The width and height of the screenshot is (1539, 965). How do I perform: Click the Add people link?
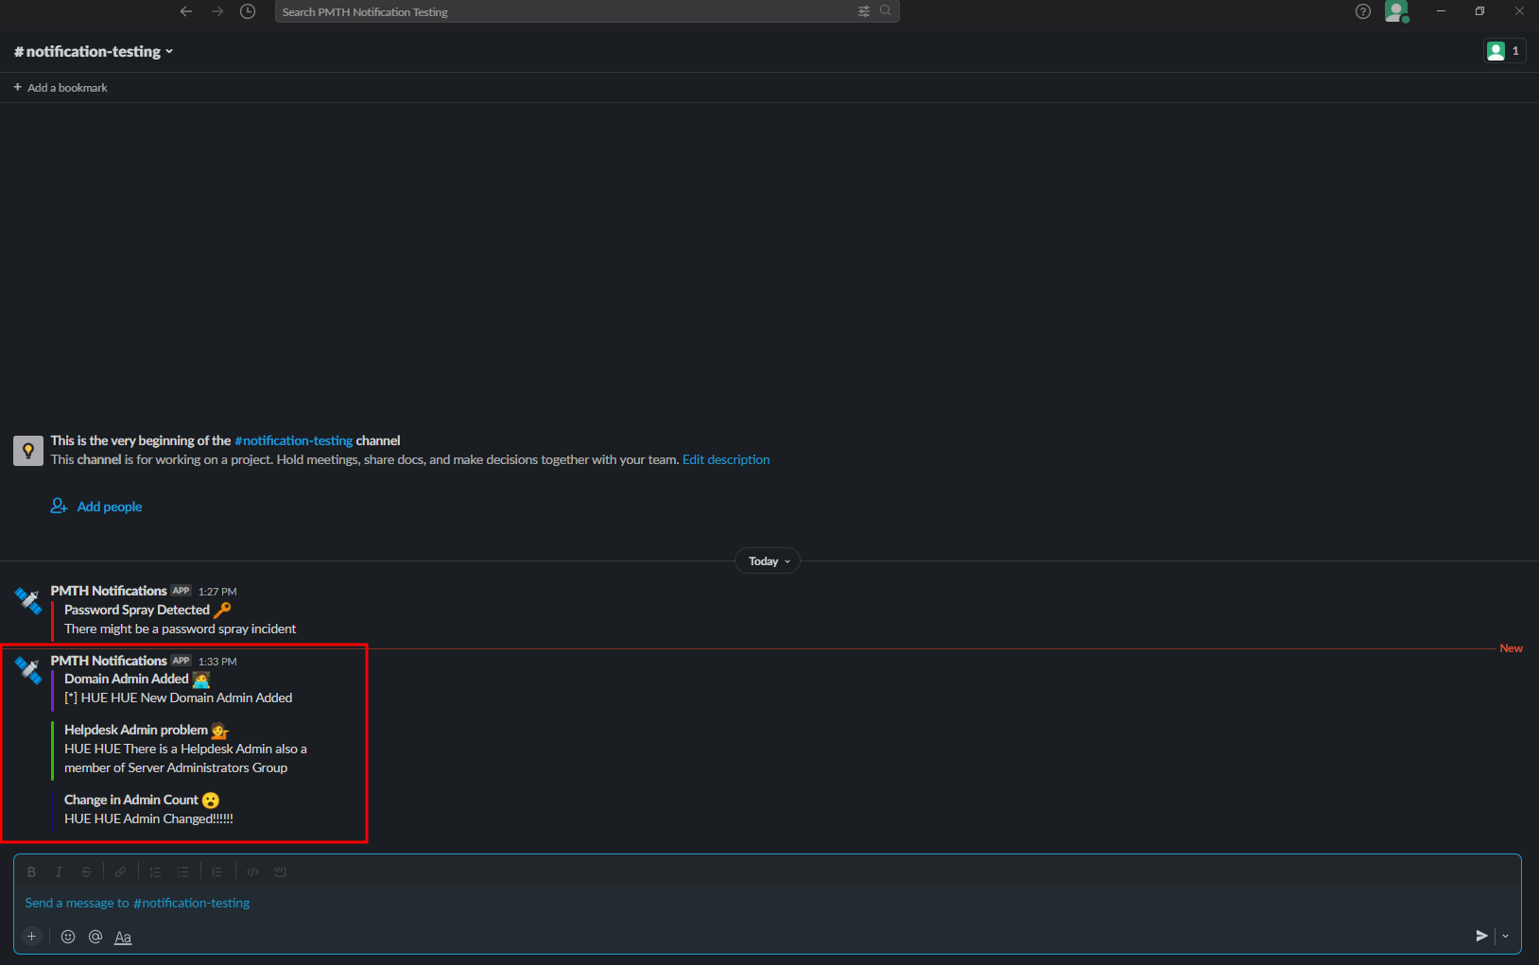109,507
